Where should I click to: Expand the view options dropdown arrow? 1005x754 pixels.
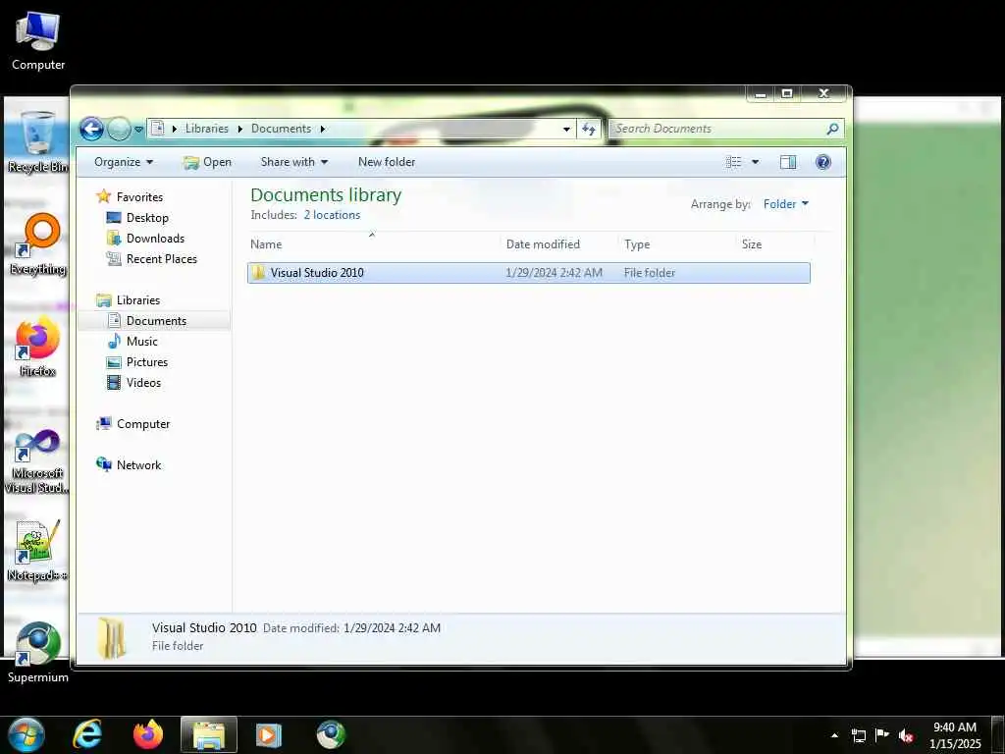click(x=755, y=162)
